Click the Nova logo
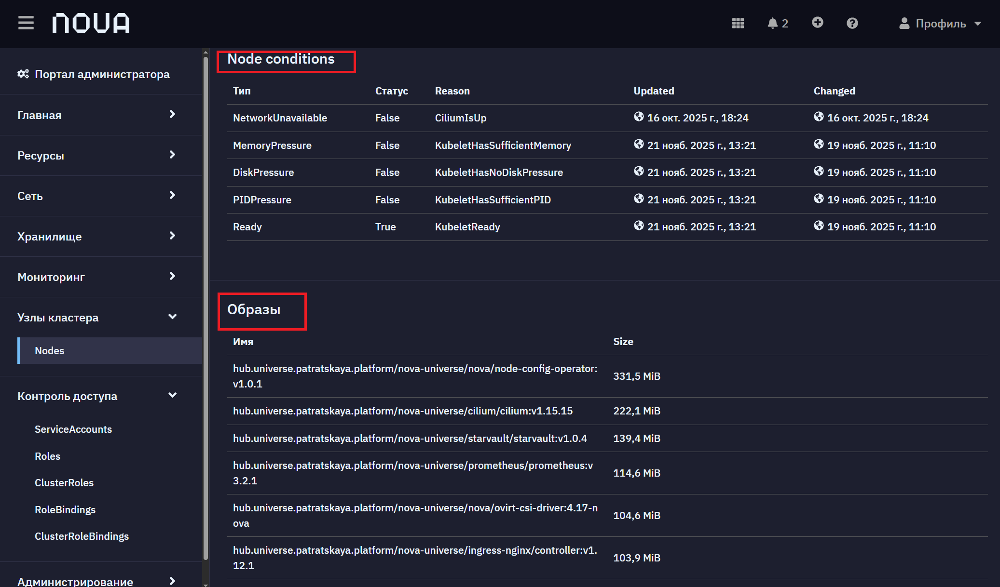Viewport: 1000px width, 587px height. point(91,23)
